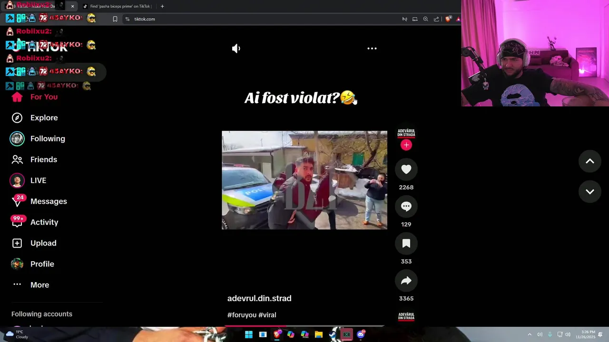Viewport: 609px width, 342px height.
Task: Switch to the 'pasha biceps prime' tab
Action: click(118, 6)
